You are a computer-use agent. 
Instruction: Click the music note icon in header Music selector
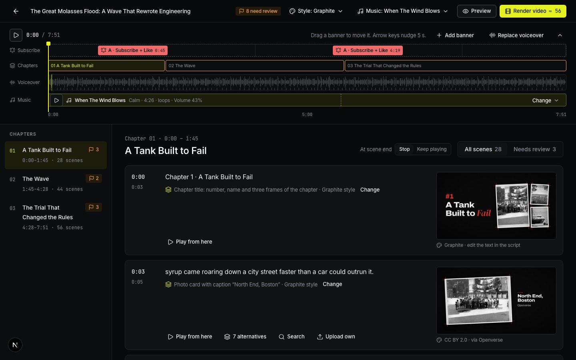click(360, 11)
